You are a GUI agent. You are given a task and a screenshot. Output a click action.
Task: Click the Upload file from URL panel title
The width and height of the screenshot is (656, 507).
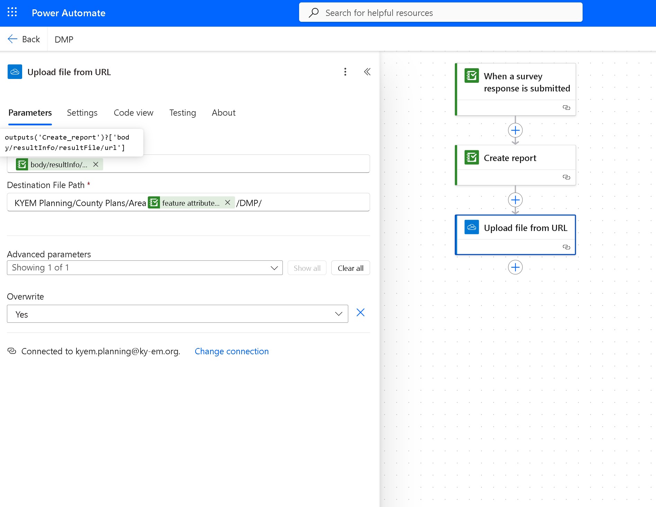tap(69, 72)
